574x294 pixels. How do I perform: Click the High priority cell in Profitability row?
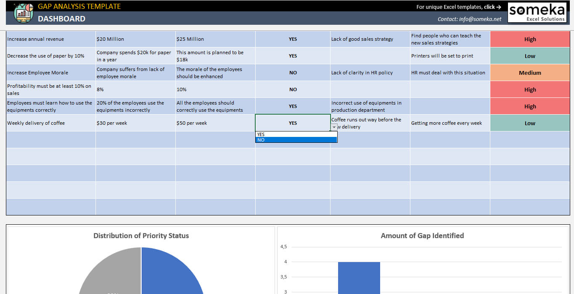click(530, 89)
